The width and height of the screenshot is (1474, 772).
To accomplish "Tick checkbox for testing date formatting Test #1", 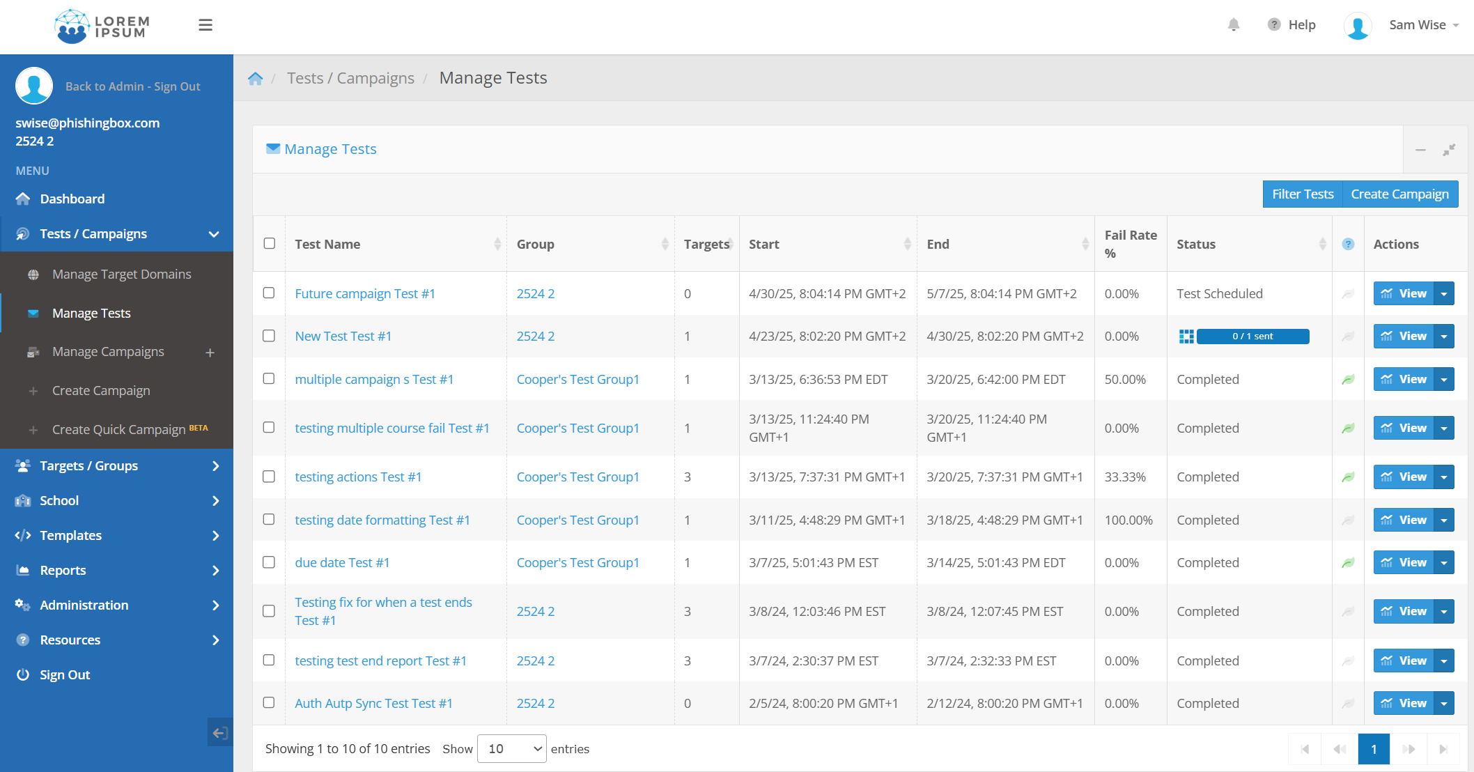I will (269, 519).
